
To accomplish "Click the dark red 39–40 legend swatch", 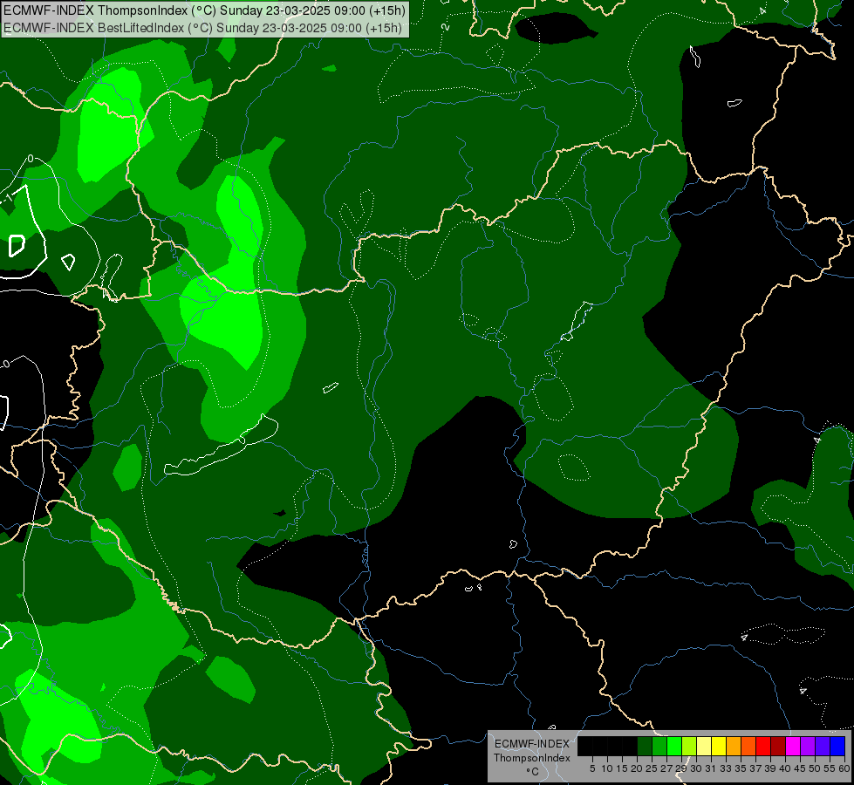I will [x=778, y=746].
